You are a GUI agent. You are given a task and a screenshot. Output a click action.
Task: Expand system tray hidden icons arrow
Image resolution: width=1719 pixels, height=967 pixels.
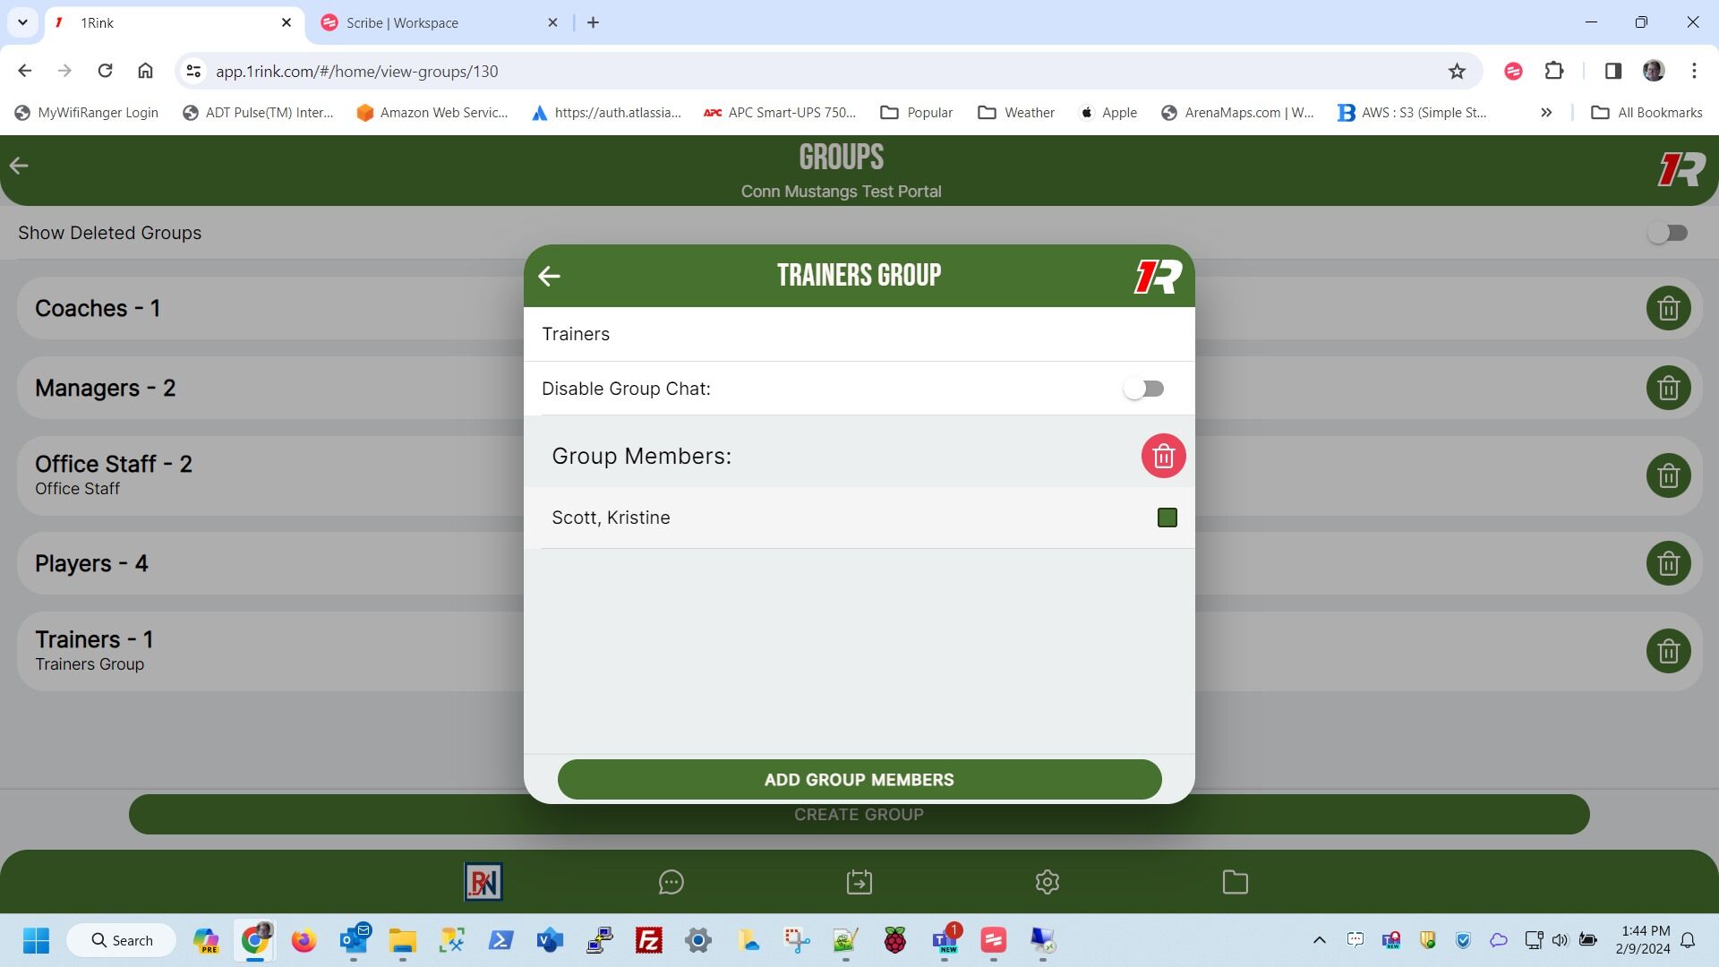(1319, 940)
